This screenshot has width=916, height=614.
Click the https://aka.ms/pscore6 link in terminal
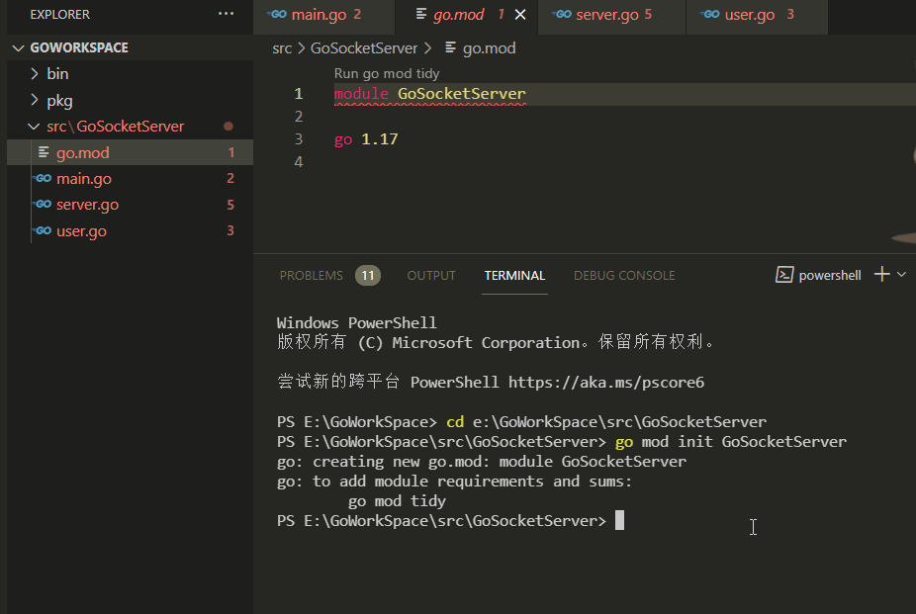click(x=605, y=383)
